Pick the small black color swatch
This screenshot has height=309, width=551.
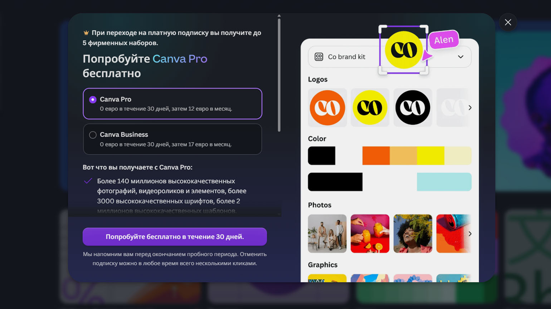[322, 156]
